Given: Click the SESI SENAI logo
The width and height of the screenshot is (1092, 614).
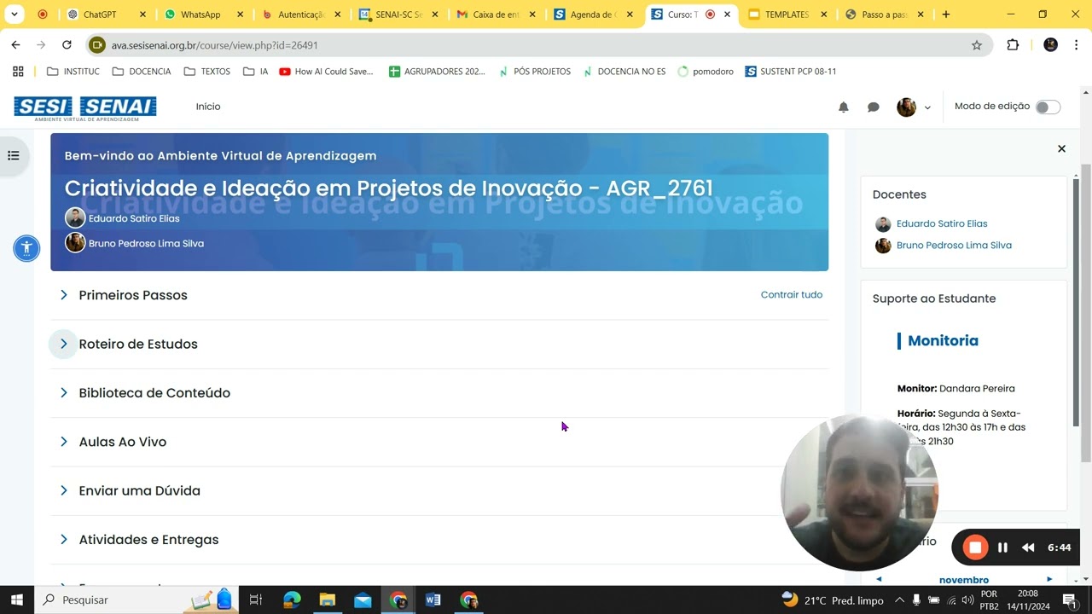Looking at the screenshot, I should [x=85, y=108].
